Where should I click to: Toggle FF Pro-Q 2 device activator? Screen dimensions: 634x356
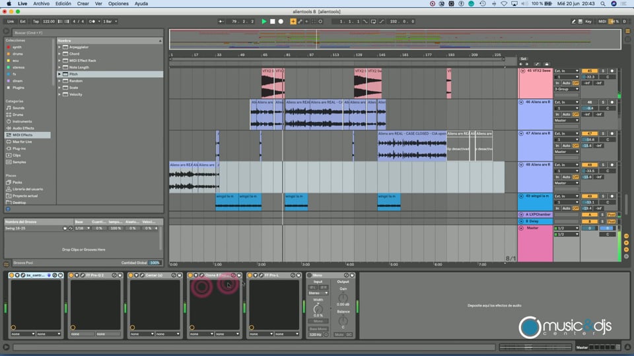coord(71,276)
